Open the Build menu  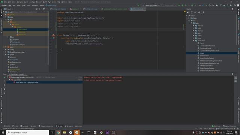click(45, 2)
